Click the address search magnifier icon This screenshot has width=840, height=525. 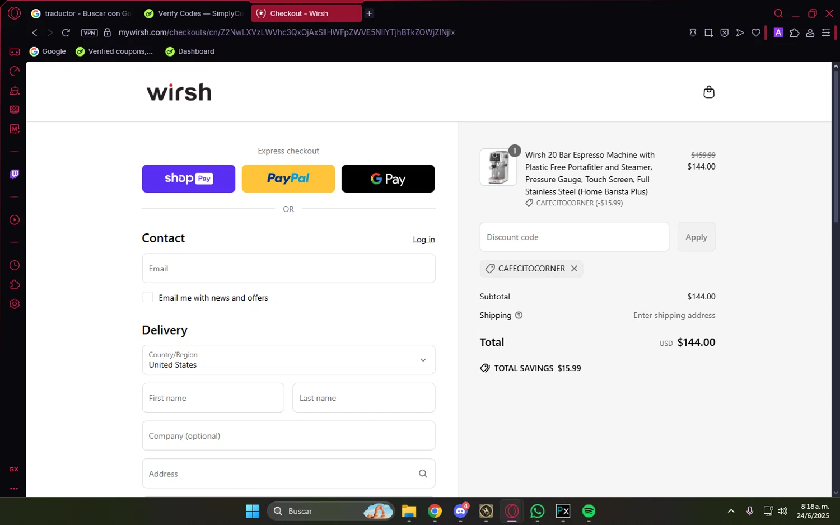click(x=423, y=474)
